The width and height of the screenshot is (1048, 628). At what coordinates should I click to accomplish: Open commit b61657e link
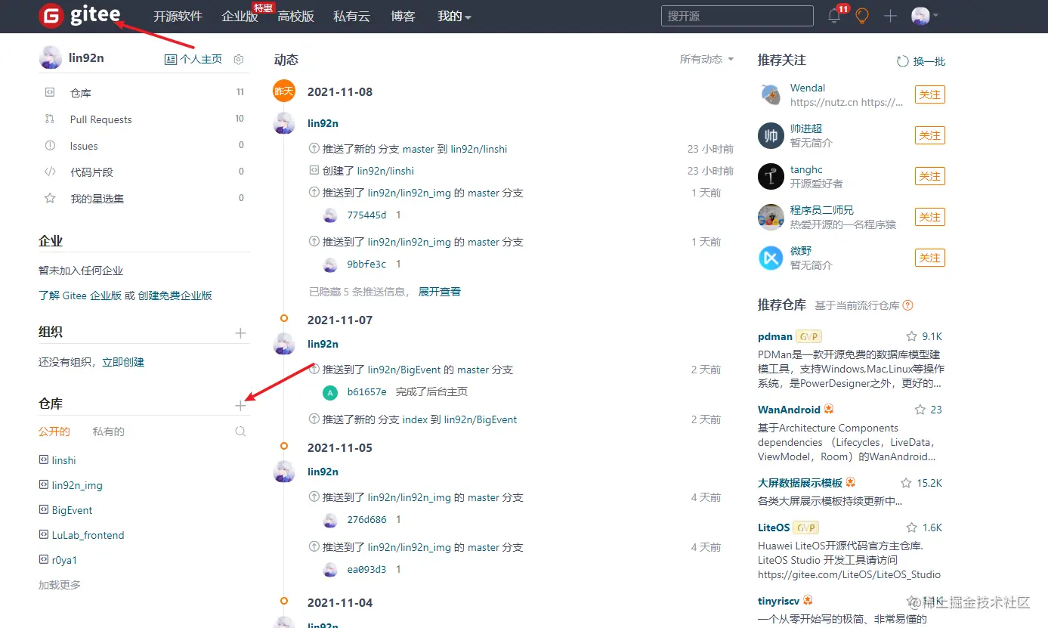click(366, 392)
